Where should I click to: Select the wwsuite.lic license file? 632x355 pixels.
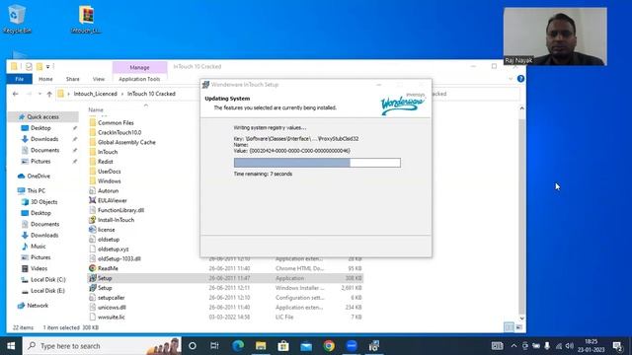[112, 318]
